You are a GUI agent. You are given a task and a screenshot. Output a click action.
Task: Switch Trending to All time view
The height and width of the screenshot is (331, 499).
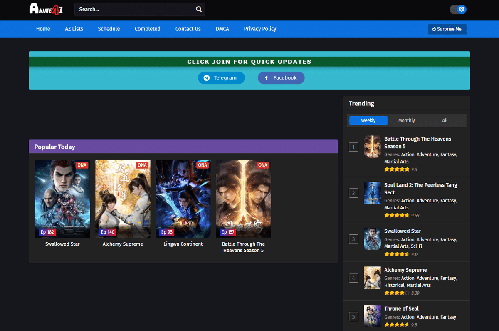pyautogui.click(x=445, y=120)
